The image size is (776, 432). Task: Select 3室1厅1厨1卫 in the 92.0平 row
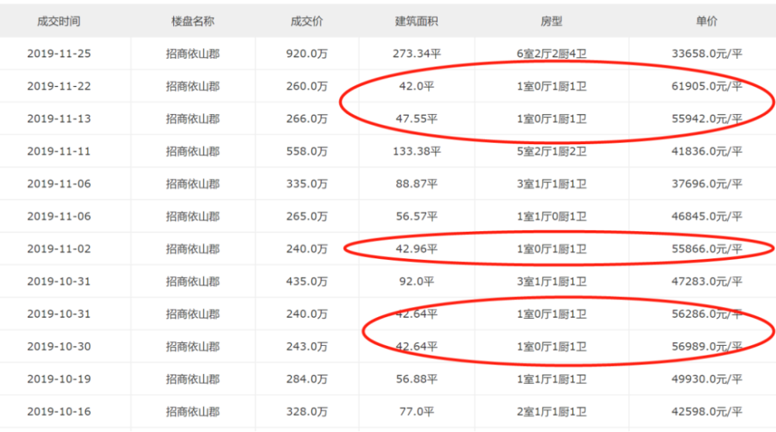tap(552, 282)
